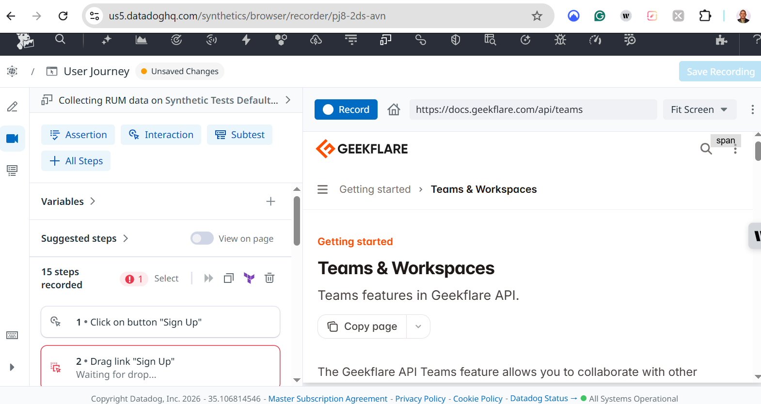The height and width of the screenshot is (404, 761).
Task: Open the Geekflare hamburger navigation menu
Action: tap(323, 189)
